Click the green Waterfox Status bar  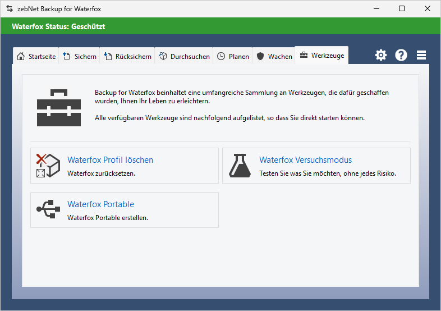coord(220,26)
